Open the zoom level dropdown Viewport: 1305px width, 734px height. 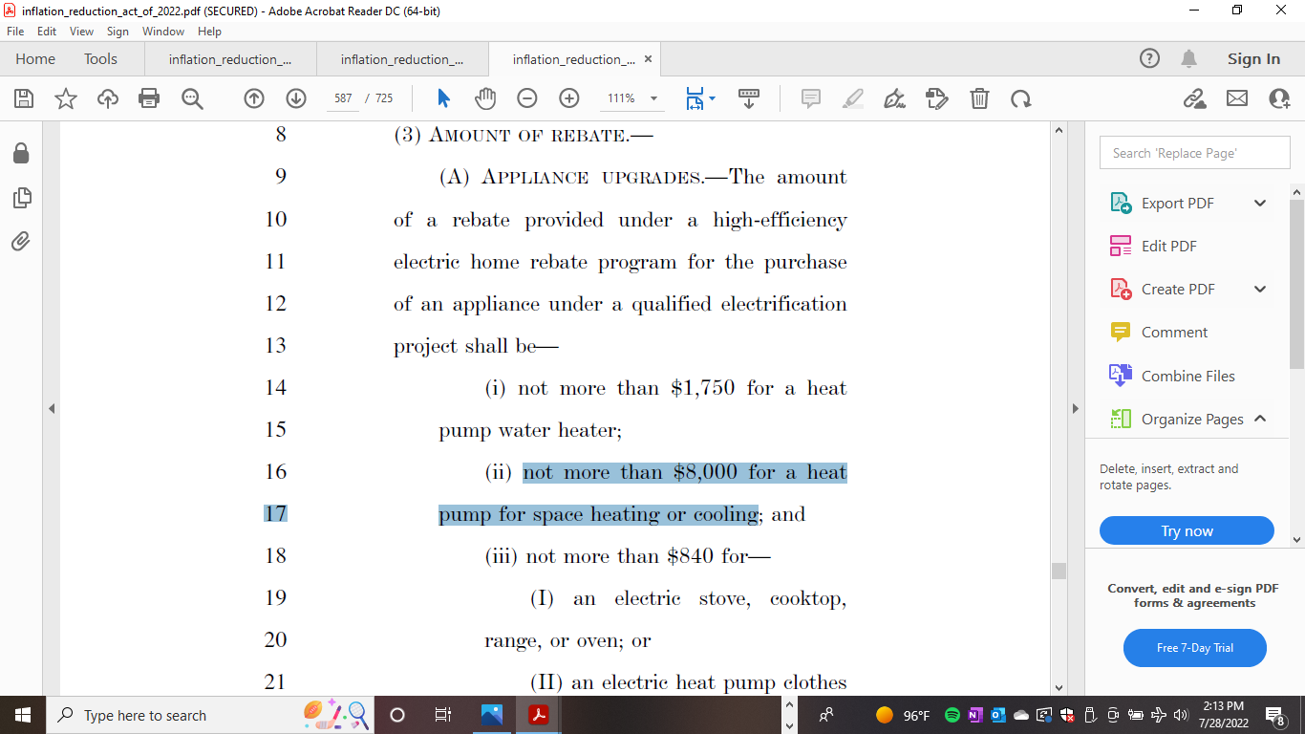click(653, 98)
